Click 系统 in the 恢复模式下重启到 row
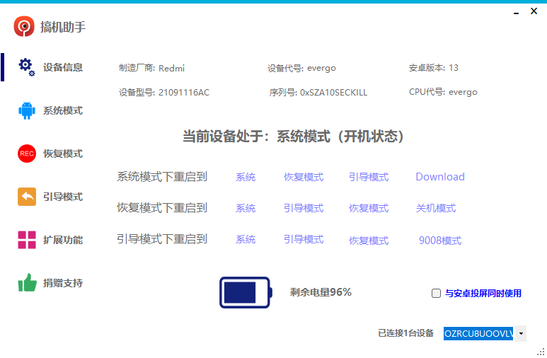This screenshot has height=358, width=547. coord(246,208)
